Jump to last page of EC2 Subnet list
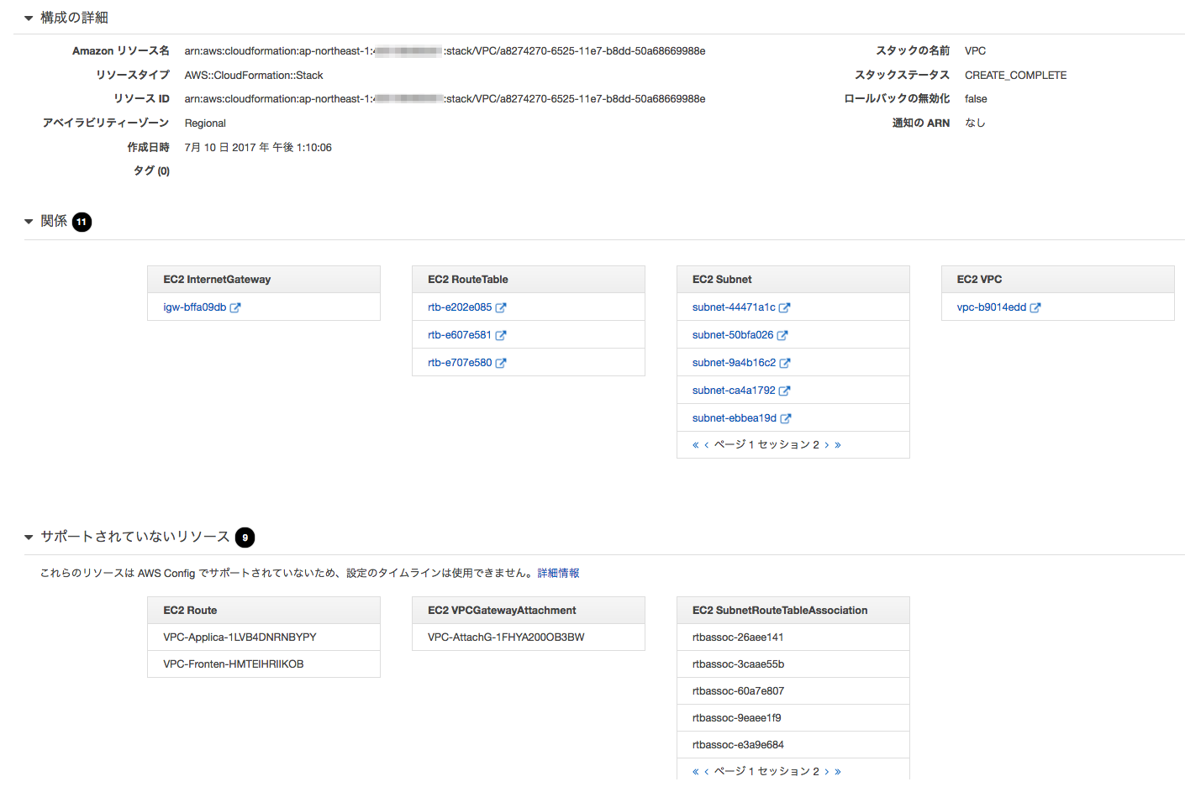The image size is (1185, 787). tap(838, 444)
